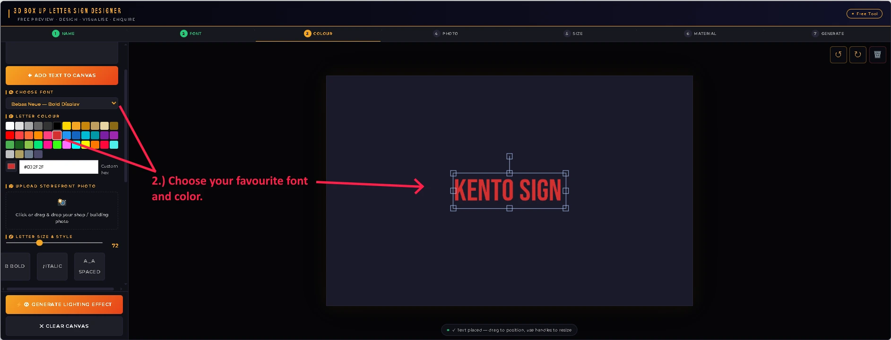Viewport: 891px width, 340px height.
Task: Pick the dark green colour swatch
Action: [19, 144]
